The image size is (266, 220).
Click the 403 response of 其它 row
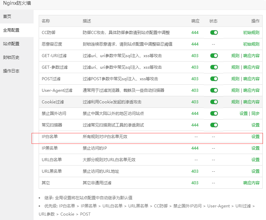[195, 183]
